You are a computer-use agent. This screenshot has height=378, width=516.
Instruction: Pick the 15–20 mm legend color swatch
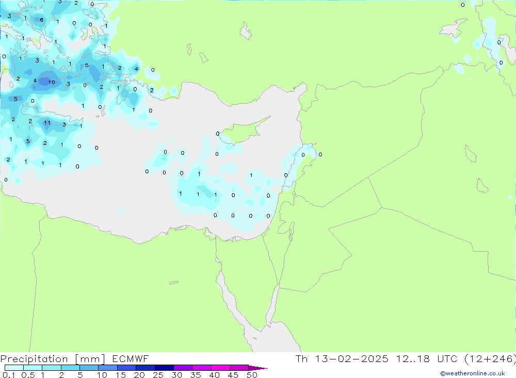(x=126, y=368)
